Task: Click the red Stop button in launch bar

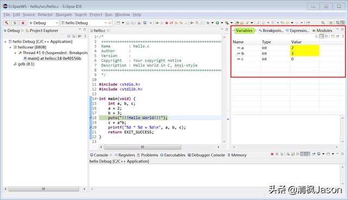Action: click(23, 23)
